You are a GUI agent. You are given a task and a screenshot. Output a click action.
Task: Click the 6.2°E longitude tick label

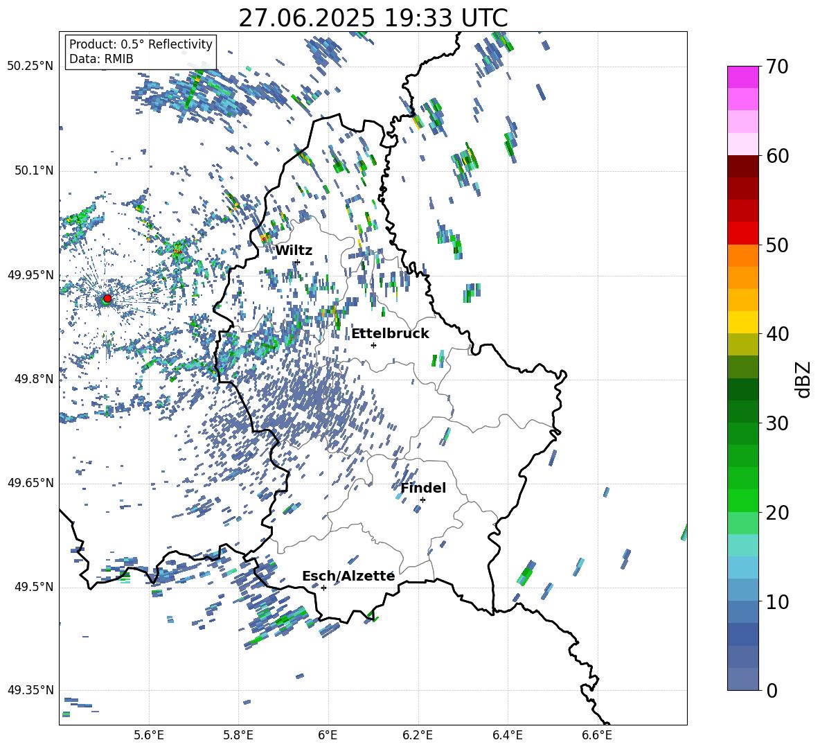click(418, 736)
